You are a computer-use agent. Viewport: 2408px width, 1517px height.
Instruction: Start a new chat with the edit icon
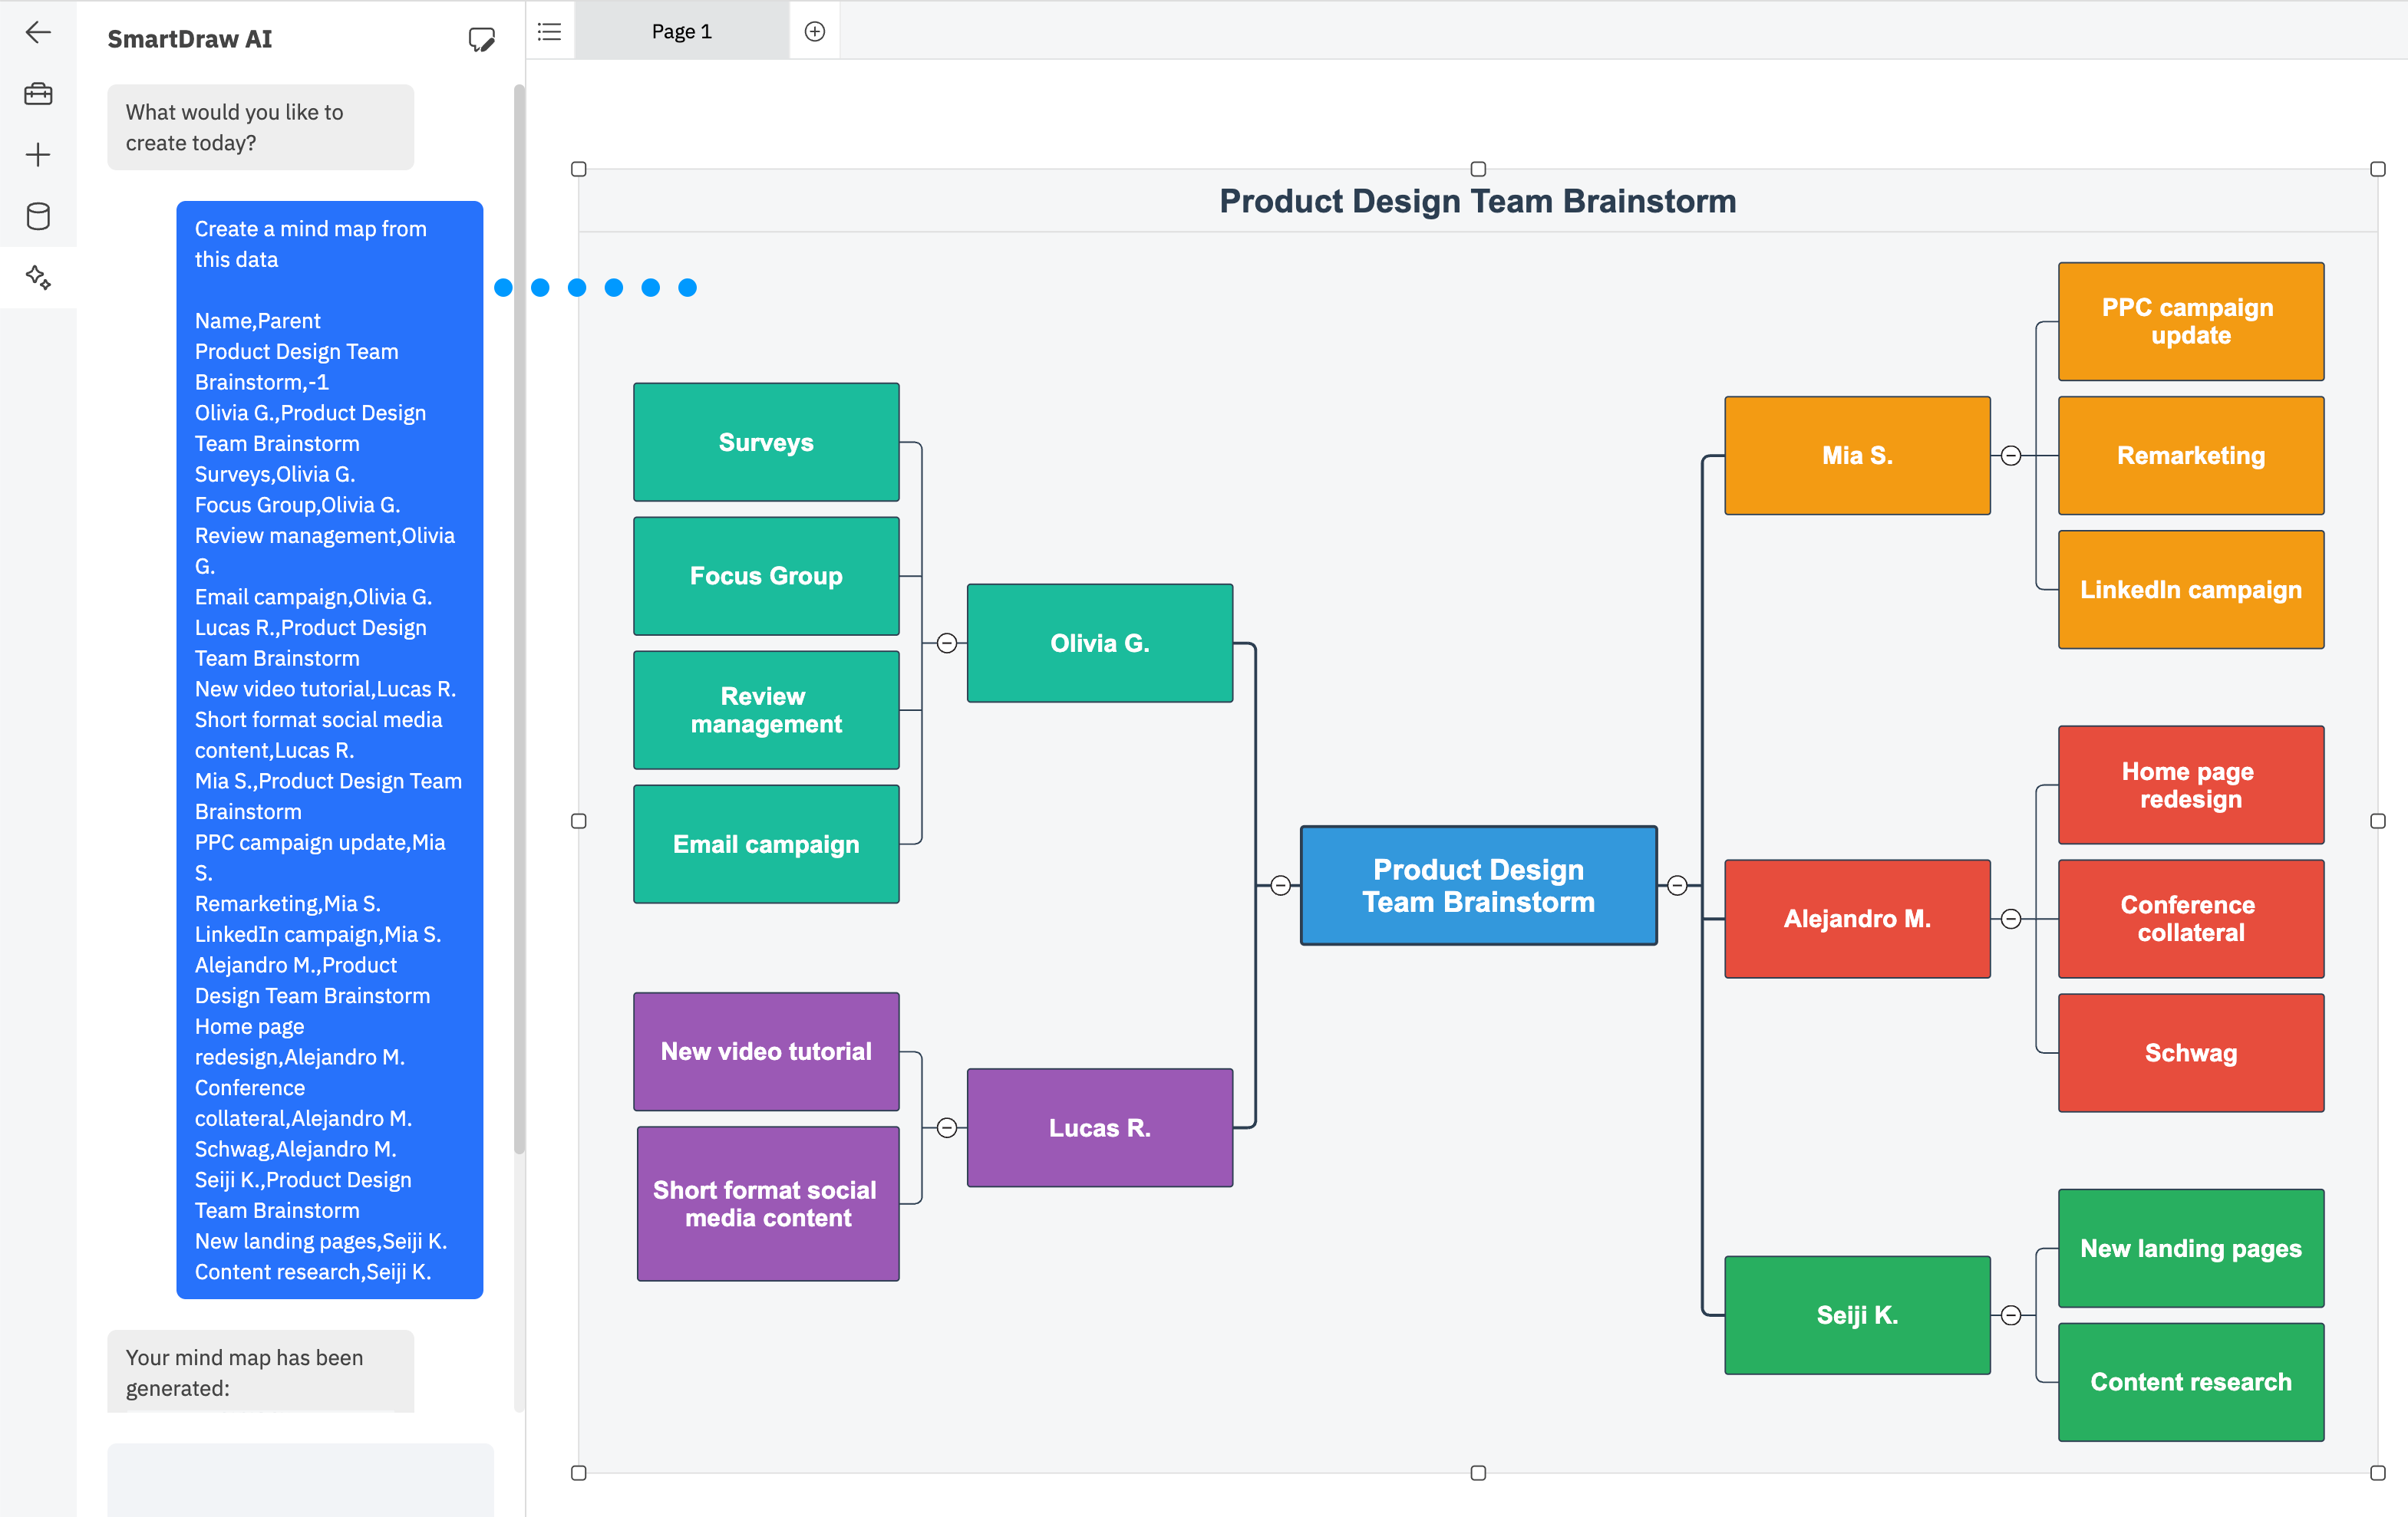pos(481,39)
